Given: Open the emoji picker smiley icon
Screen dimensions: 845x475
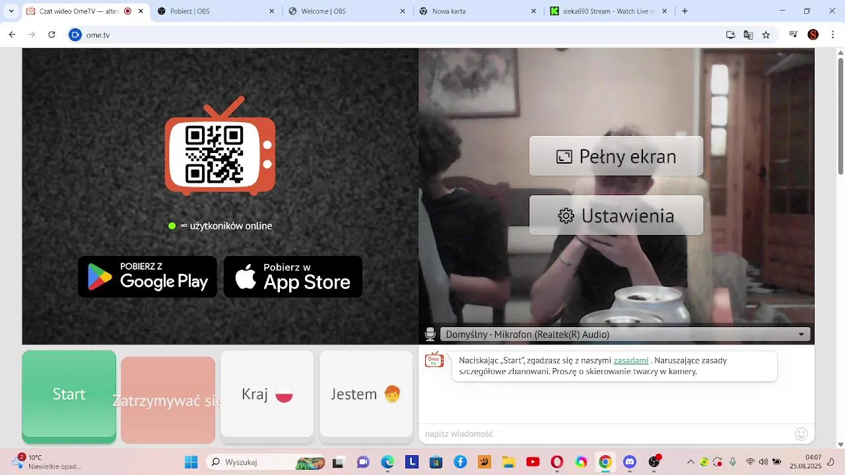Looking at the screenshot, I should (x=801, y=433).
